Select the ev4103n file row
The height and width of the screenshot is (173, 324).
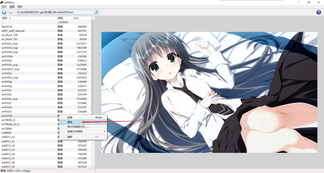[45, 61]
